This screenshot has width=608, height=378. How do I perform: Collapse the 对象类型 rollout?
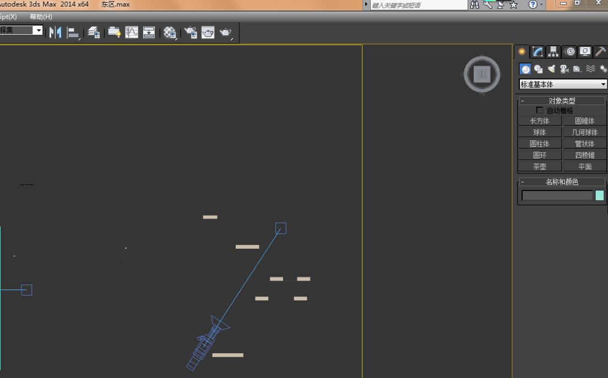pyautogui.click(x=523, y=101)
